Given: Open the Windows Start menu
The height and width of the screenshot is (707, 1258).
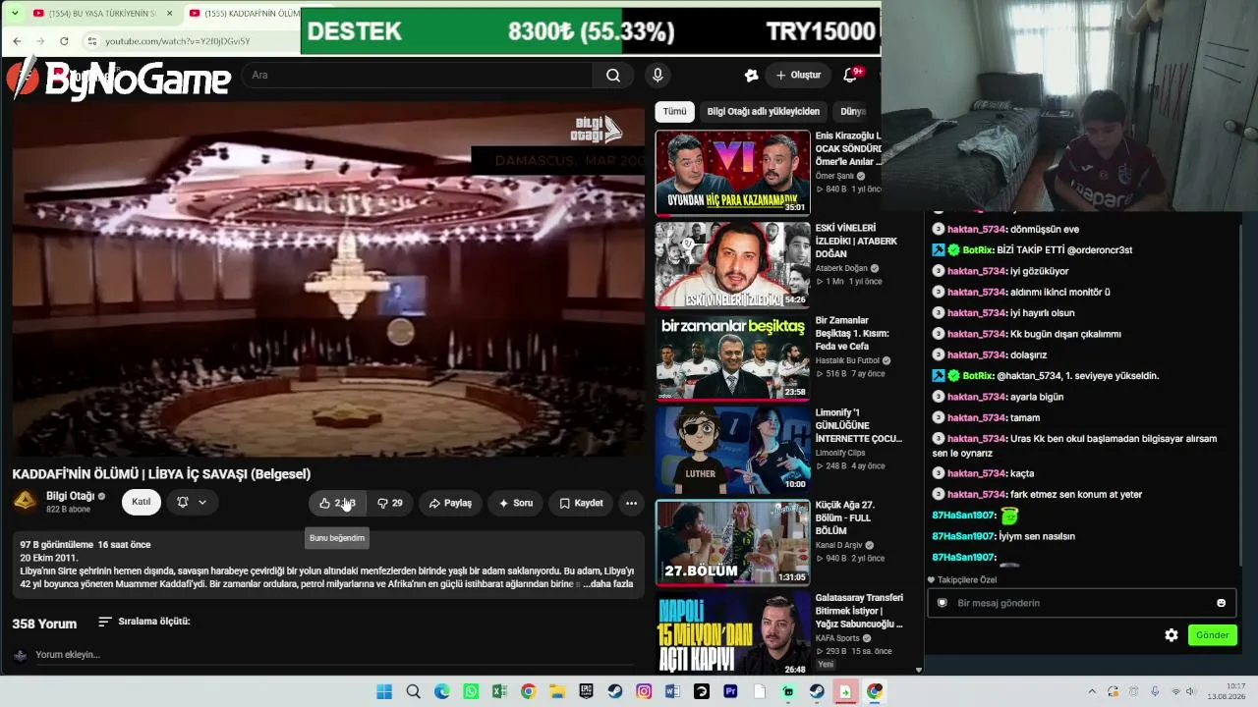Looking at the screenshot, I should 384,691.
